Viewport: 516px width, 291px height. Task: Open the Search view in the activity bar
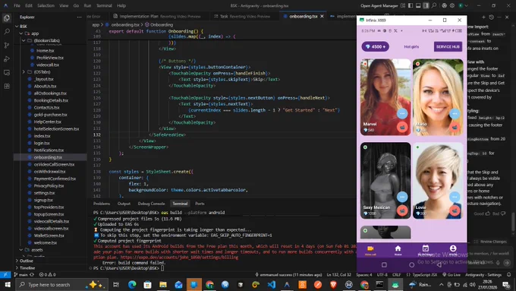point(7,32)
